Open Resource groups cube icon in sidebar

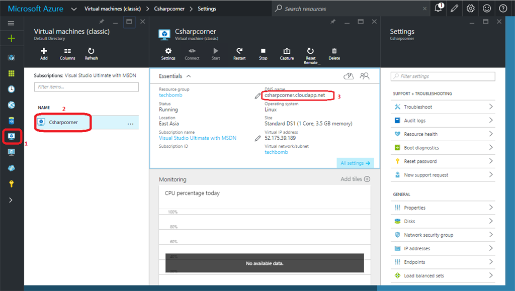click(x=11, y=58)
